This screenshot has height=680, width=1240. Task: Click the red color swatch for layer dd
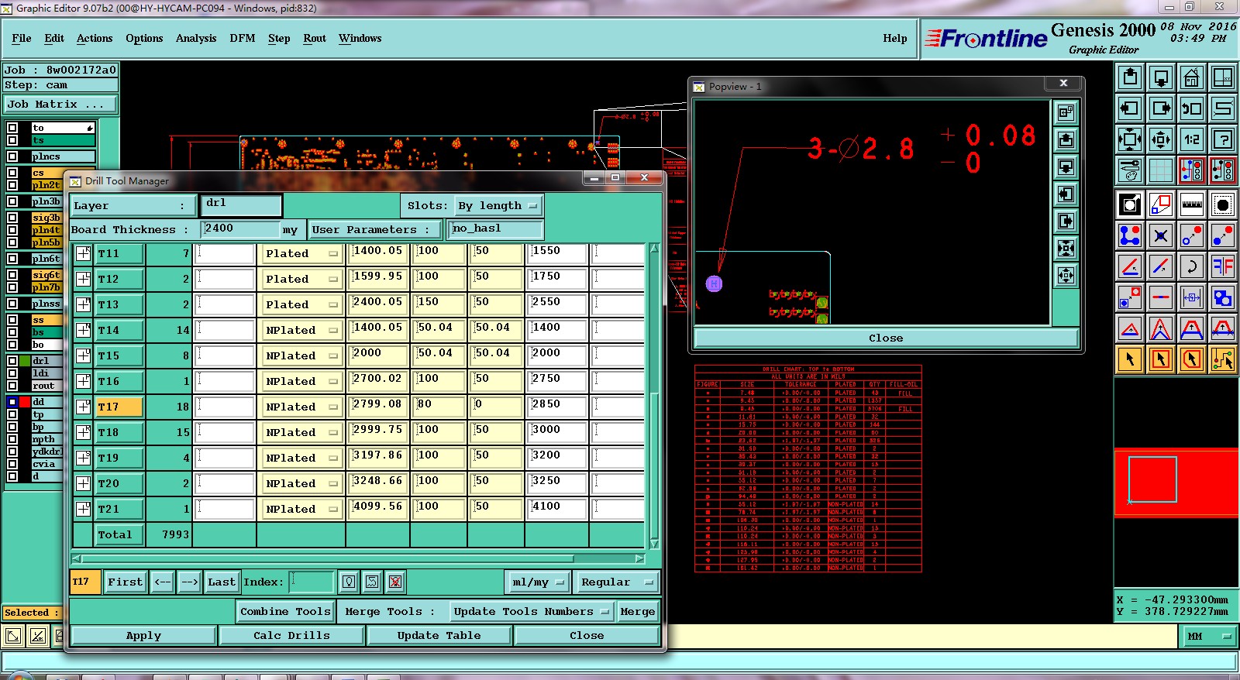25,402
